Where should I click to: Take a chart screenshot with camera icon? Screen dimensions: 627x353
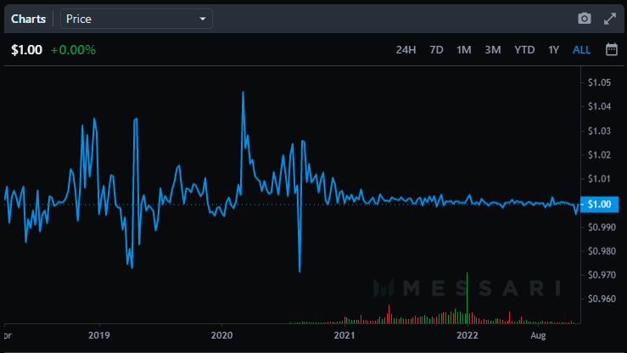(x=584, y=18)
